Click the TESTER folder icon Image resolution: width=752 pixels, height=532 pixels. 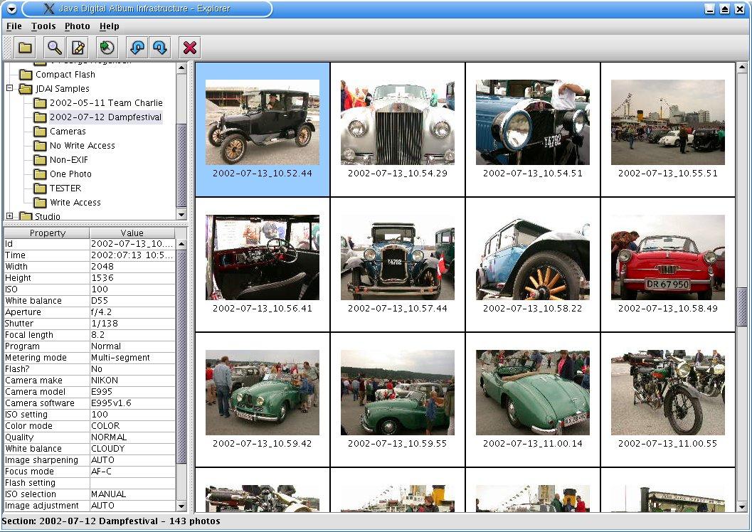click(x=41, y=188)
